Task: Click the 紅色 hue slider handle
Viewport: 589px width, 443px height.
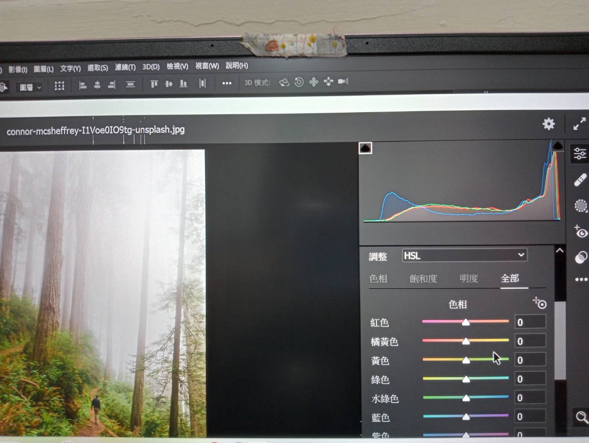Action: pyautogui.click(x=466, y=322)
